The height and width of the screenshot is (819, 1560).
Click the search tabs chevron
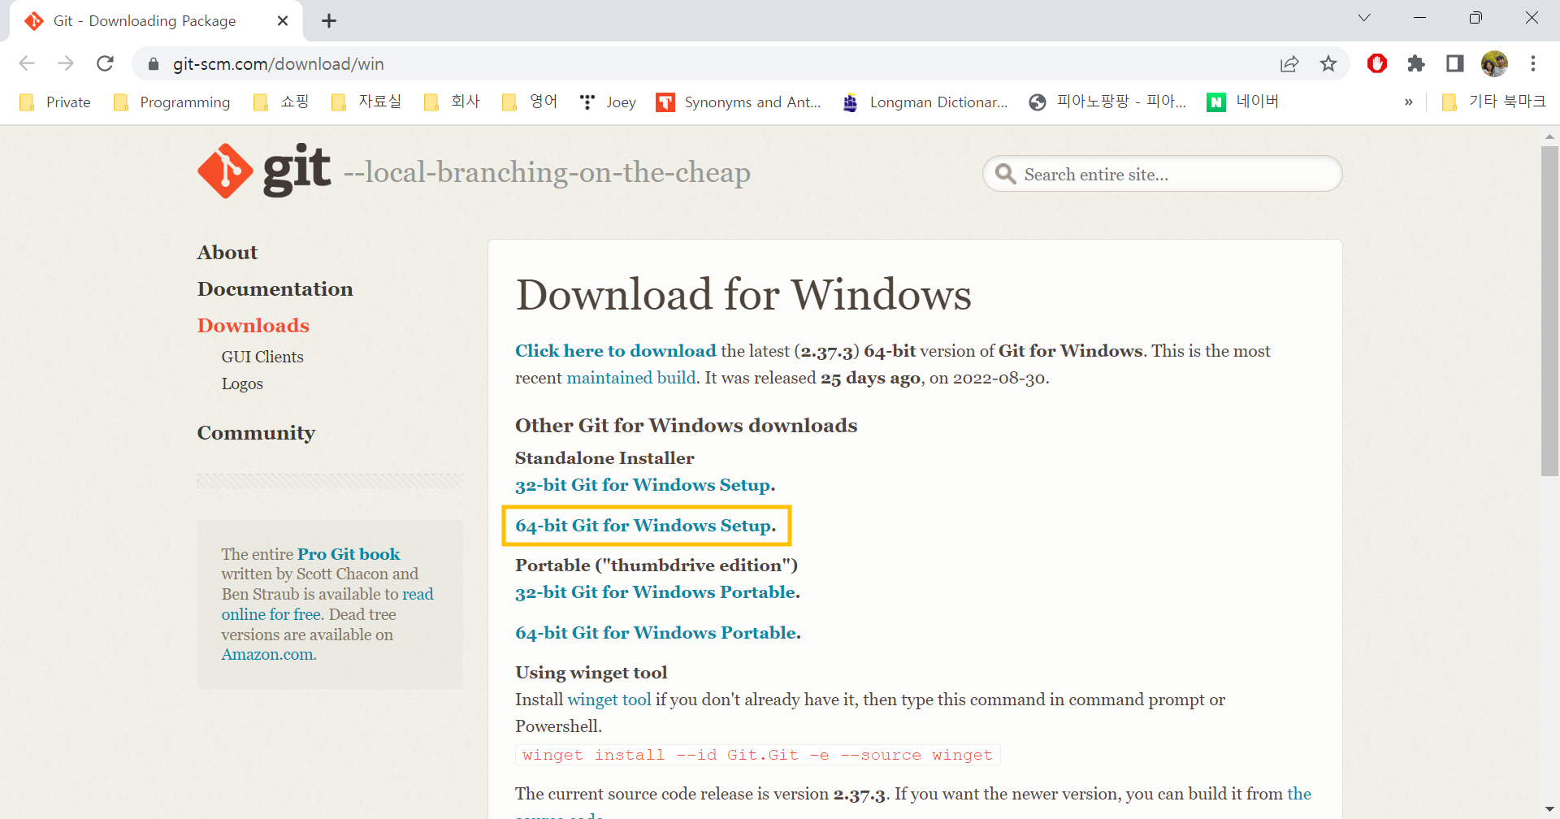coord(1364,18)
